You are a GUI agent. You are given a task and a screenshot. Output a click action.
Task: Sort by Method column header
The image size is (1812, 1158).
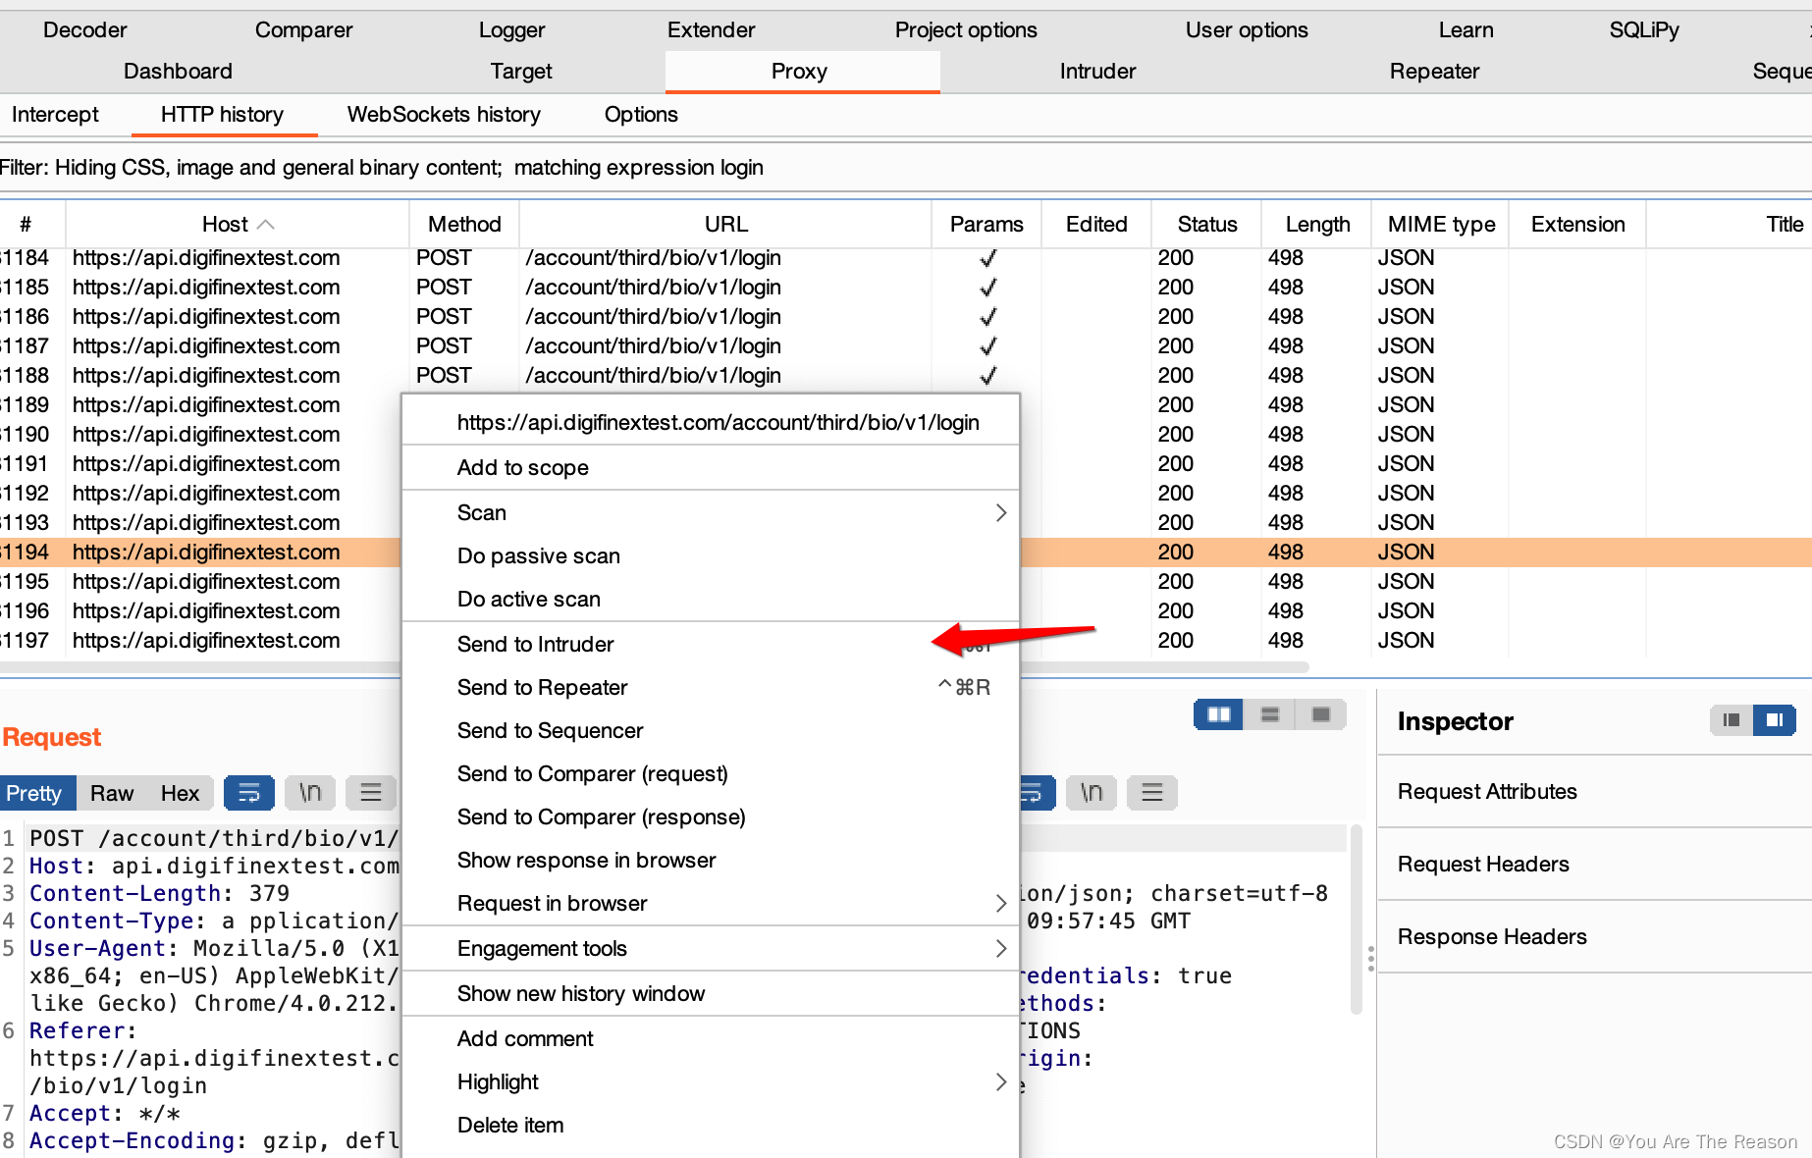point(464,225)
